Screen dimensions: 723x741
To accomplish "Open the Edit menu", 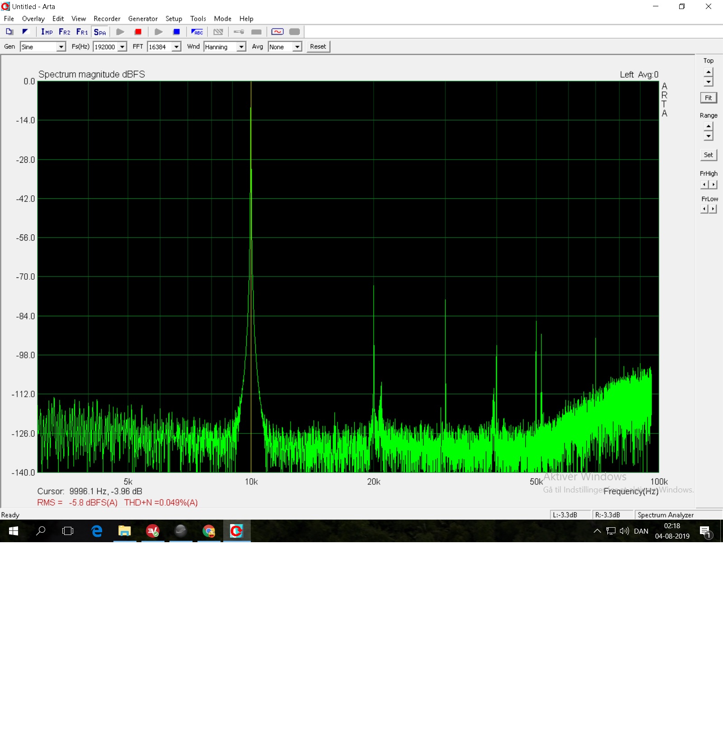I will click(58, 19).
